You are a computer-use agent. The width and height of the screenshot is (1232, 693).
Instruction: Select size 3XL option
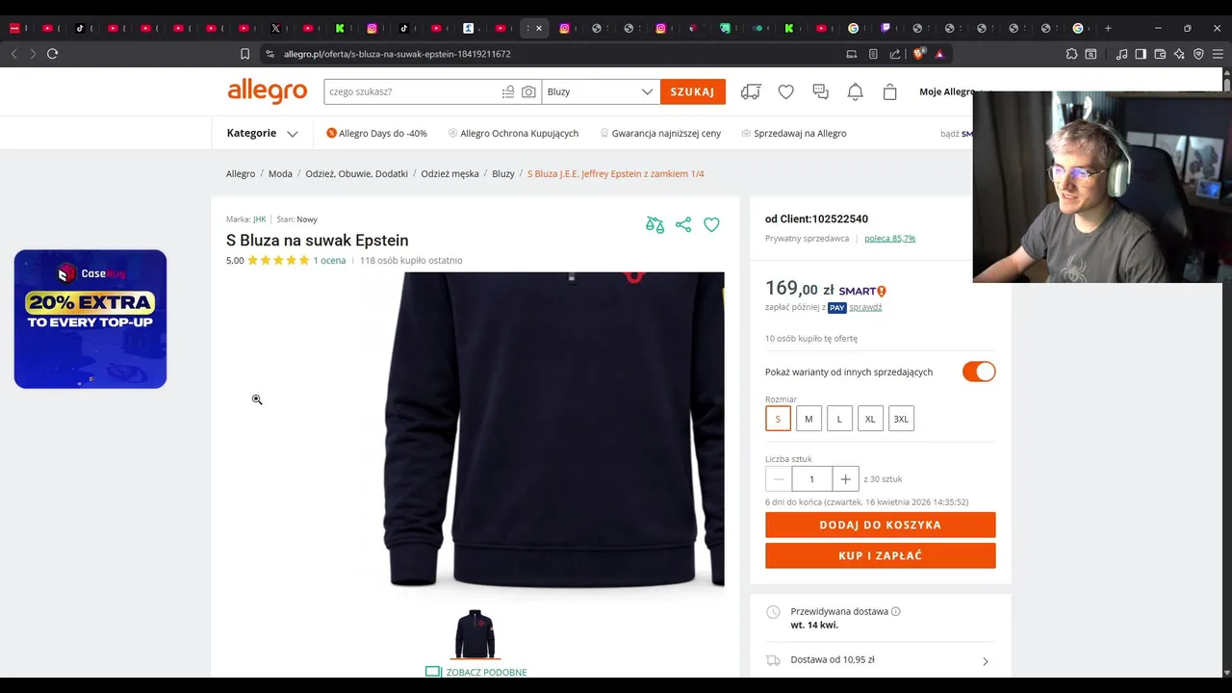(x=901, y=419)
